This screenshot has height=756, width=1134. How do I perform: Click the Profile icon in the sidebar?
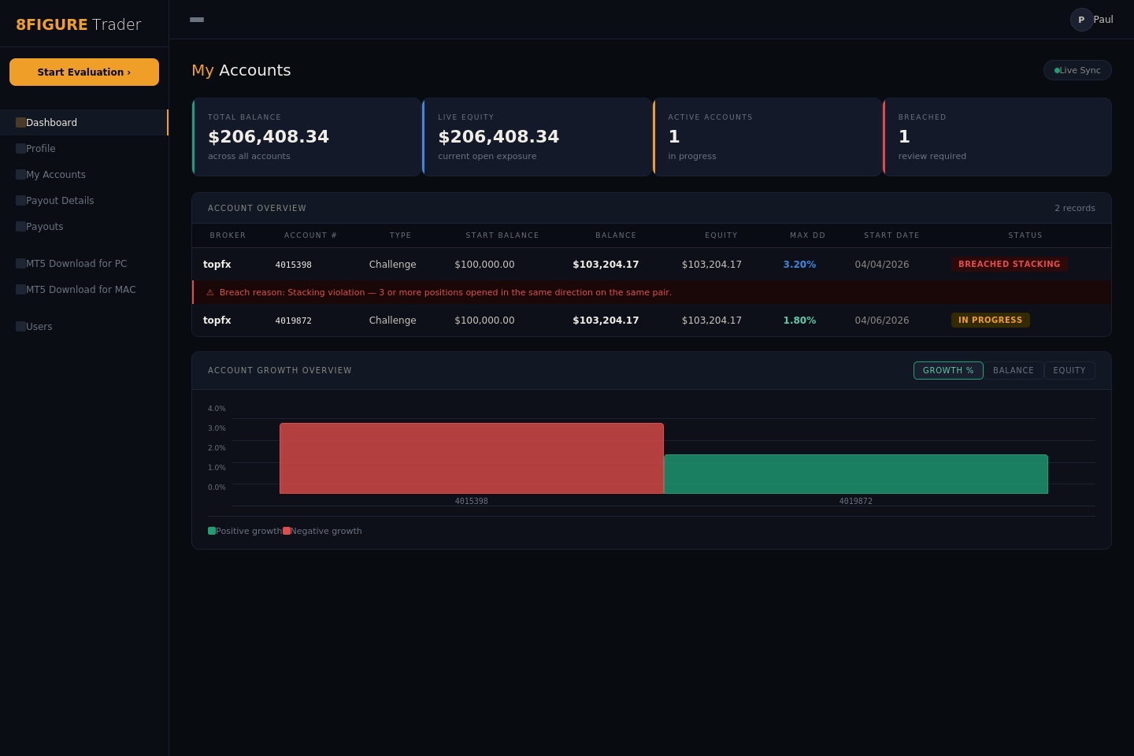tap(20, 149)
